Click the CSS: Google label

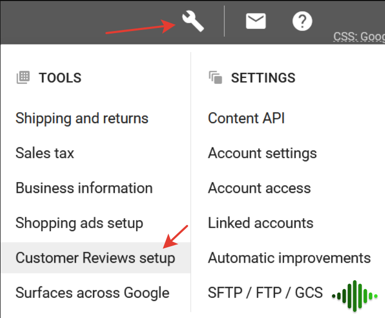tap(359, 37)
